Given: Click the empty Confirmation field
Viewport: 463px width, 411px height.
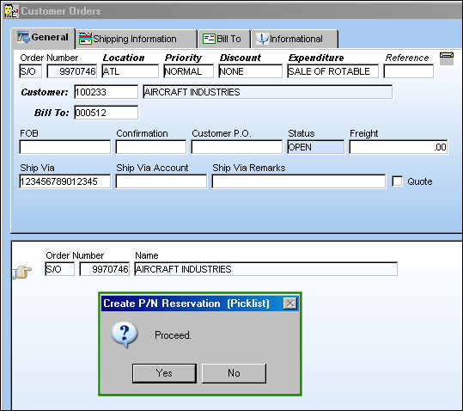Looking at the screenshot, I should pos(151,147).
